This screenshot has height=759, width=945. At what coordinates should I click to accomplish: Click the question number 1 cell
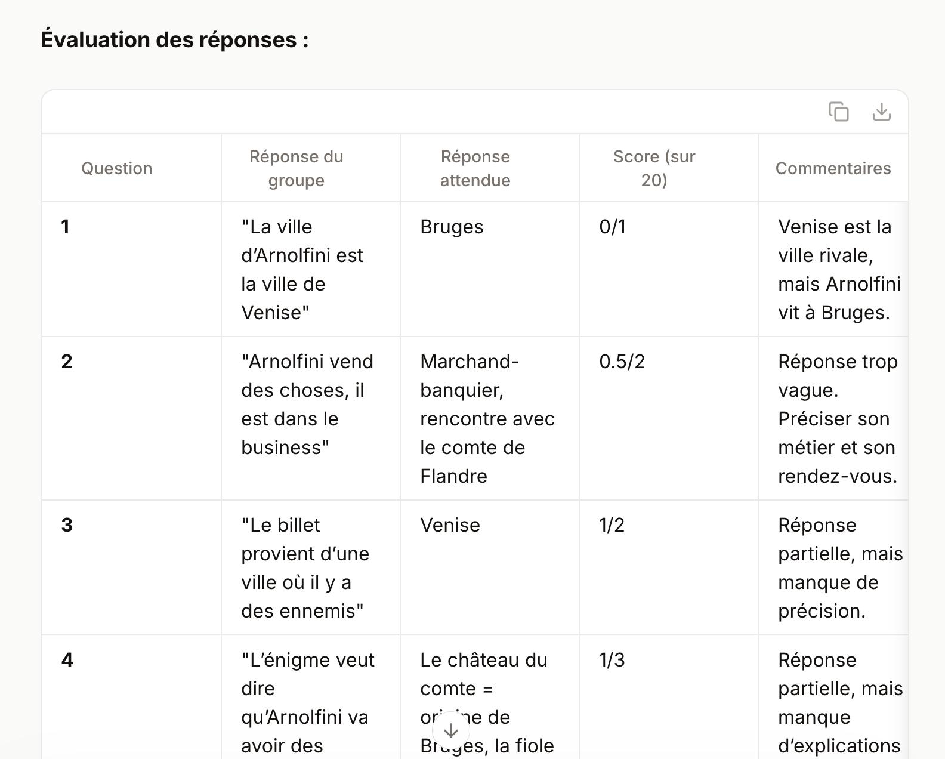[x=66, y=227]
